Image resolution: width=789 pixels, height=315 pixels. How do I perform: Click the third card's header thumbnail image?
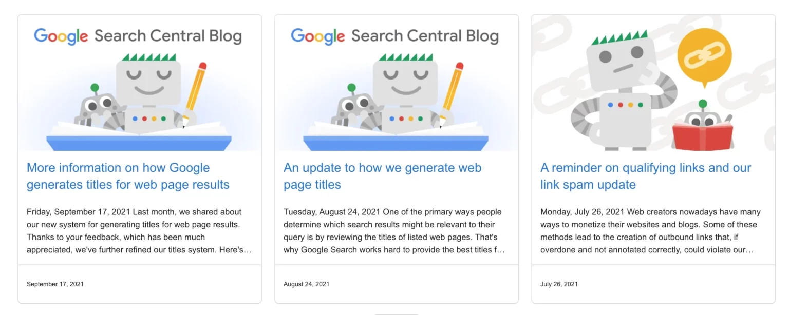click(x=653, y=82)
